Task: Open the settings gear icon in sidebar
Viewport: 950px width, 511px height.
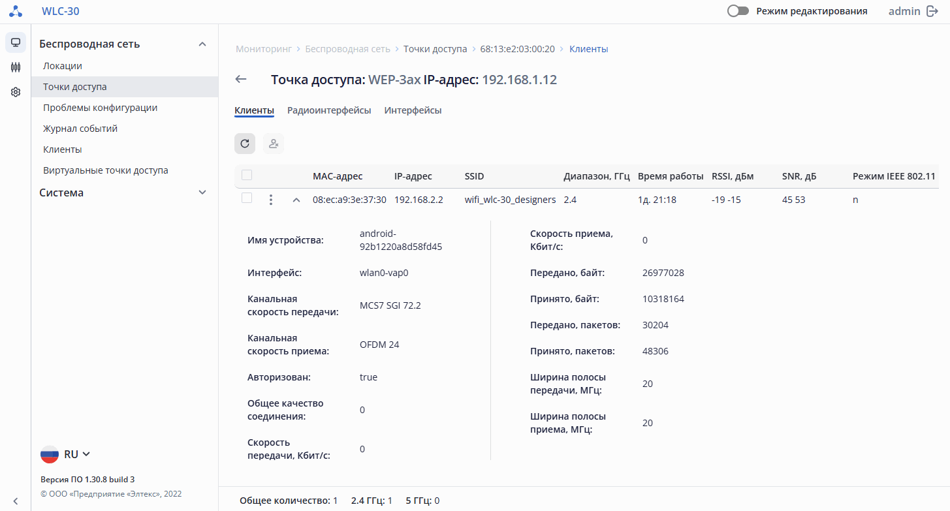Action: (x=16, y=92)
